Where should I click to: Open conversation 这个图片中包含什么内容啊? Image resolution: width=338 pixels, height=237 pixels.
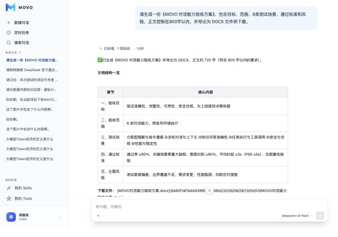click(x=28, y=129)
